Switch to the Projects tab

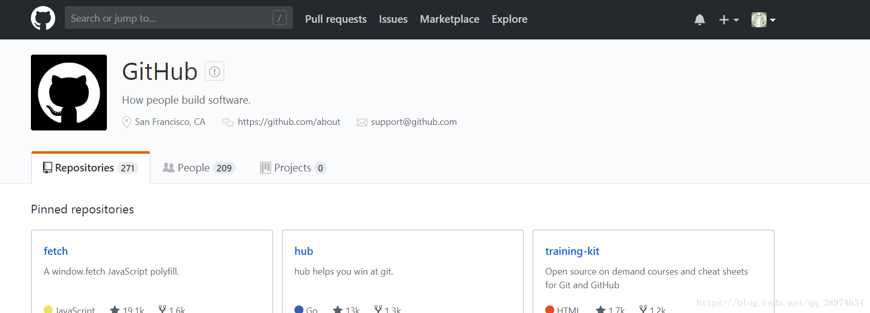click(293, 168)
